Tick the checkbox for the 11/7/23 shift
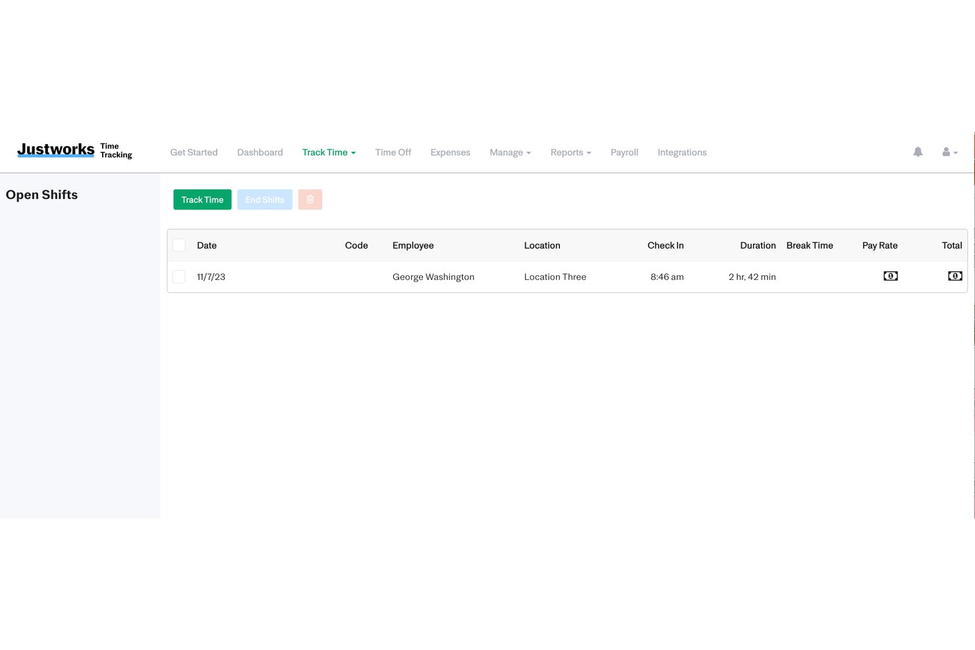Image resolution: width=975 pixels, height=650 pixels. coord(179,277)
